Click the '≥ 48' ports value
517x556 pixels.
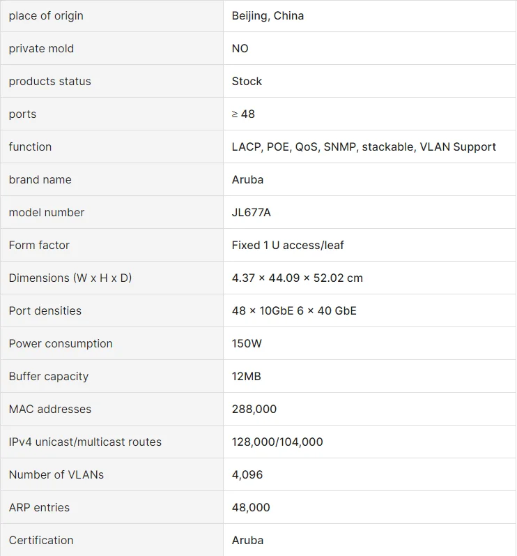click(243, 114)
